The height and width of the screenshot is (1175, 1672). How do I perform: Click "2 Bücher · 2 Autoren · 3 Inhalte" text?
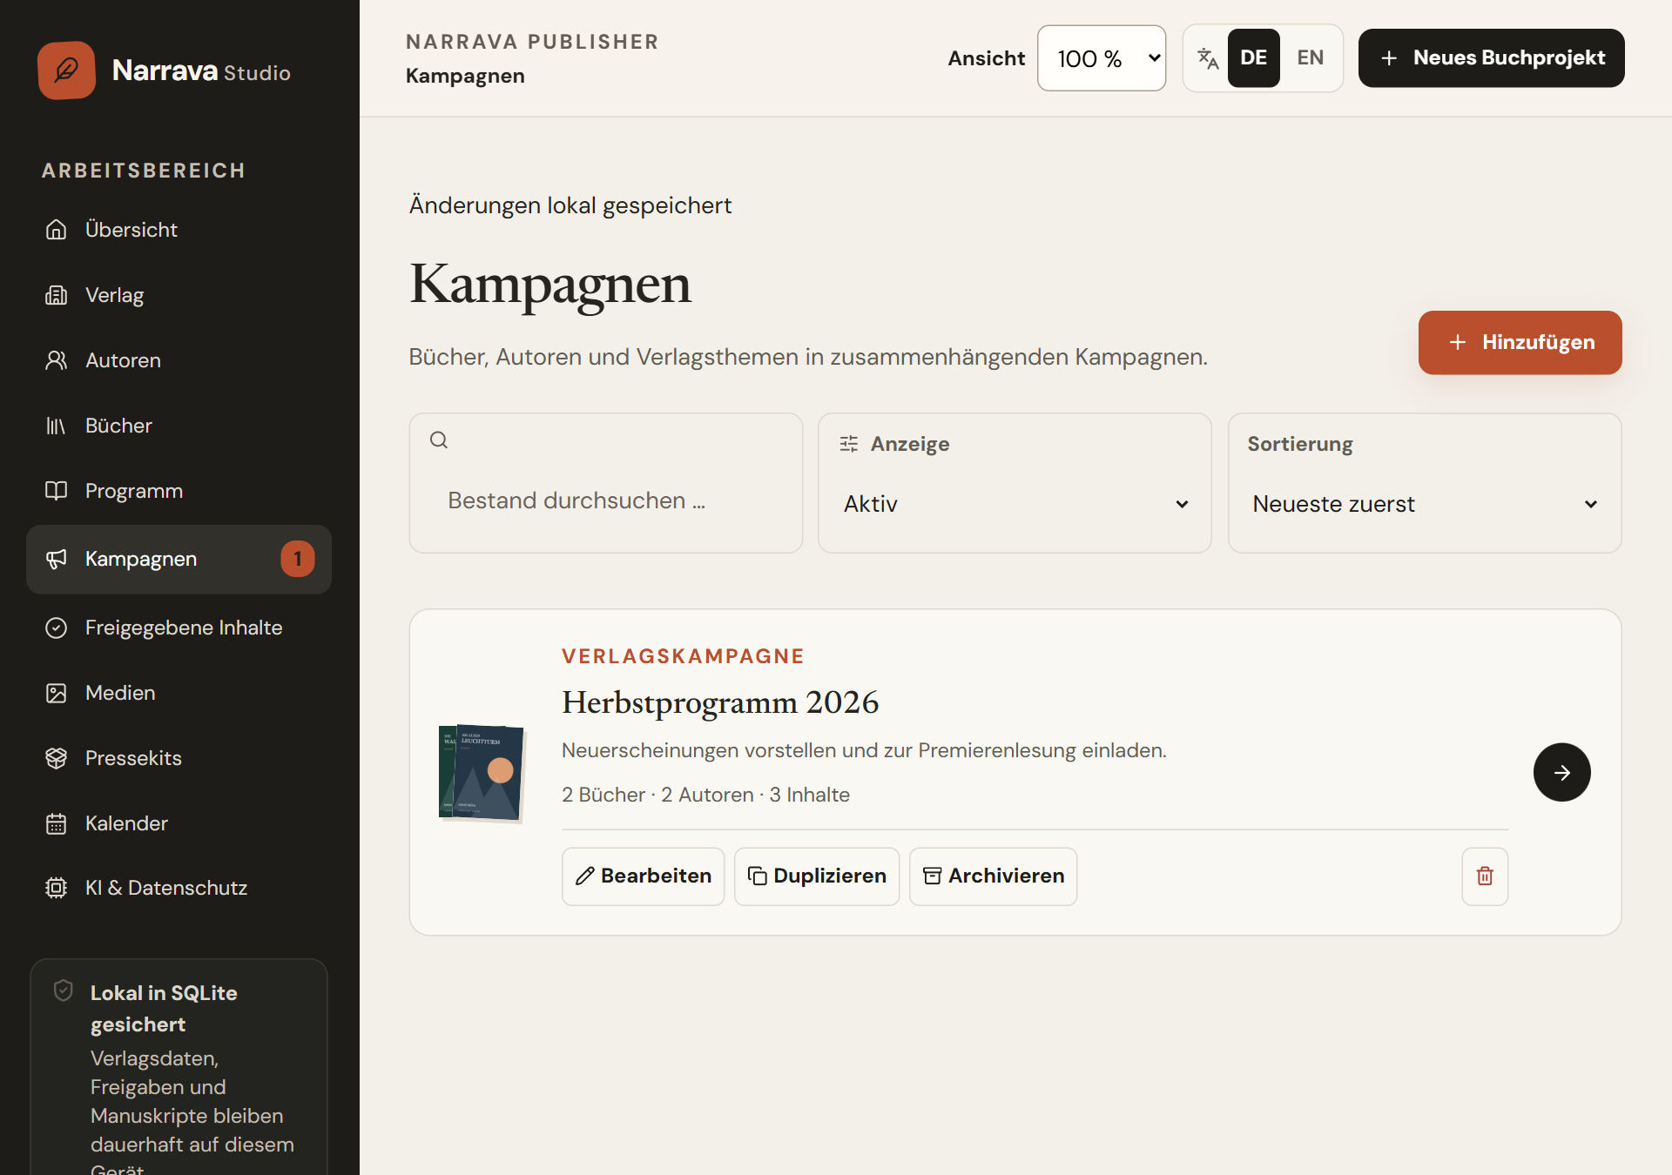pyautogui.click(x=705, y=795)
